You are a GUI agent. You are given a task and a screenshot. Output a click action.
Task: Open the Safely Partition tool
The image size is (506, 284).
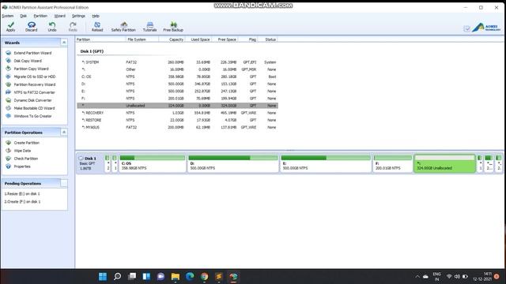(x=123, y=27)
